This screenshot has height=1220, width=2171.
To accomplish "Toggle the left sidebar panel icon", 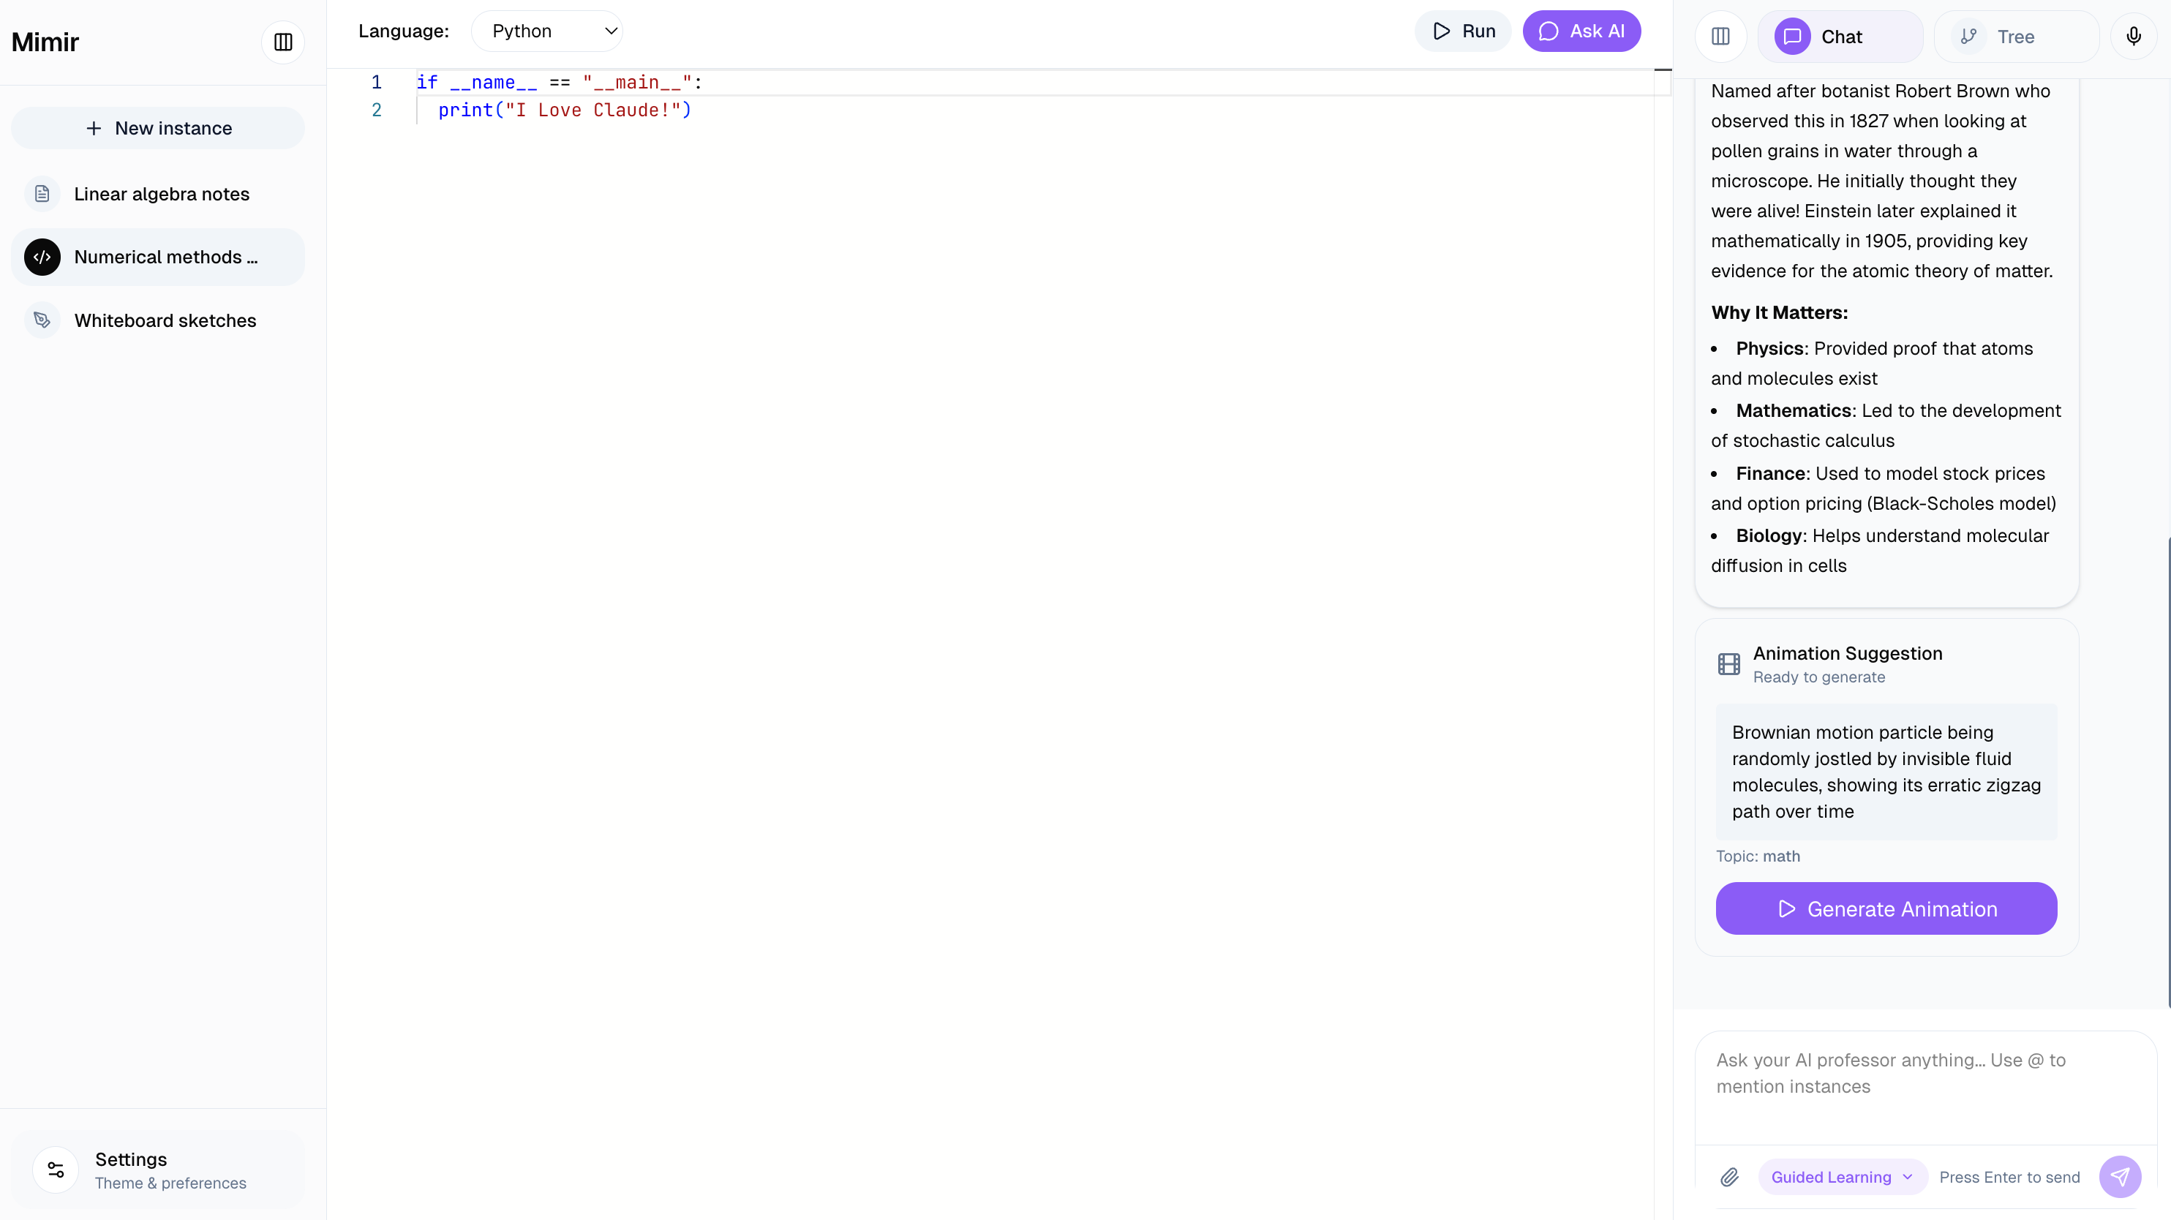I will [283, 42].
